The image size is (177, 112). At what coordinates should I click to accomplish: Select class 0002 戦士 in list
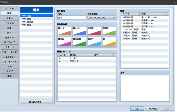[x=36, y=19]
